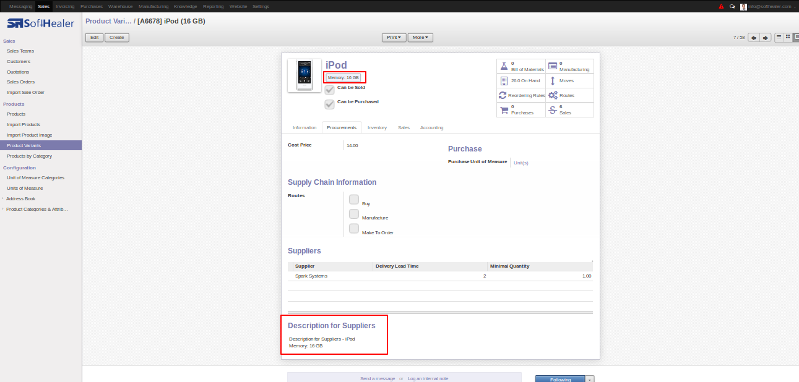Screen dimensions: 799x382
Task: Click the Spark Systems supplier row
Action: (440, 276)
